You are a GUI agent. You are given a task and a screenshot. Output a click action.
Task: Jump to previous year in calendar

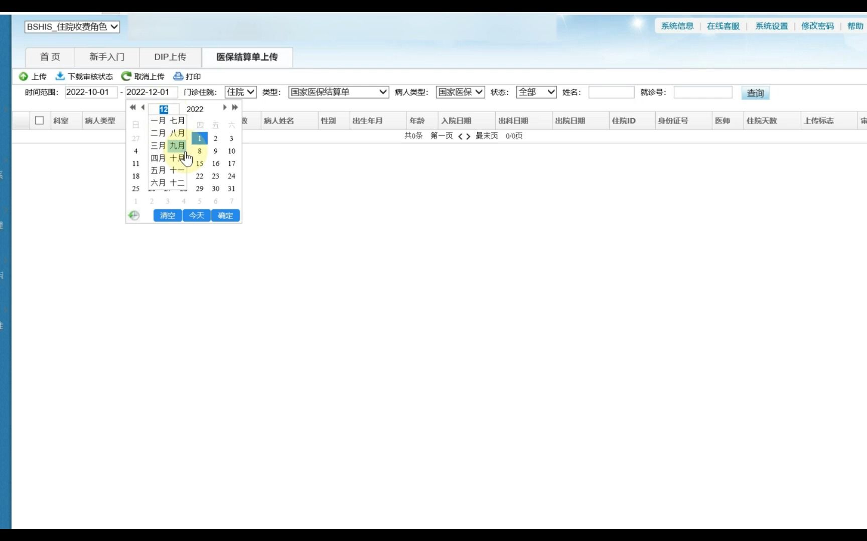pyautogui.click(x=132, y=107)
